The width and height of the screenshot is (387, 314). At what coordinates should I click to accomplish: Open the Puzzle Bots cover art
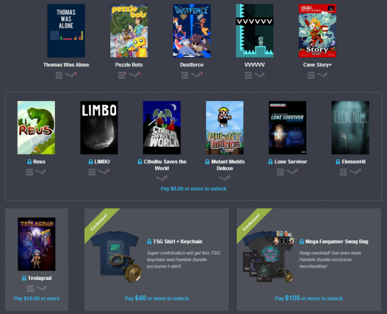tap(129, 31)
